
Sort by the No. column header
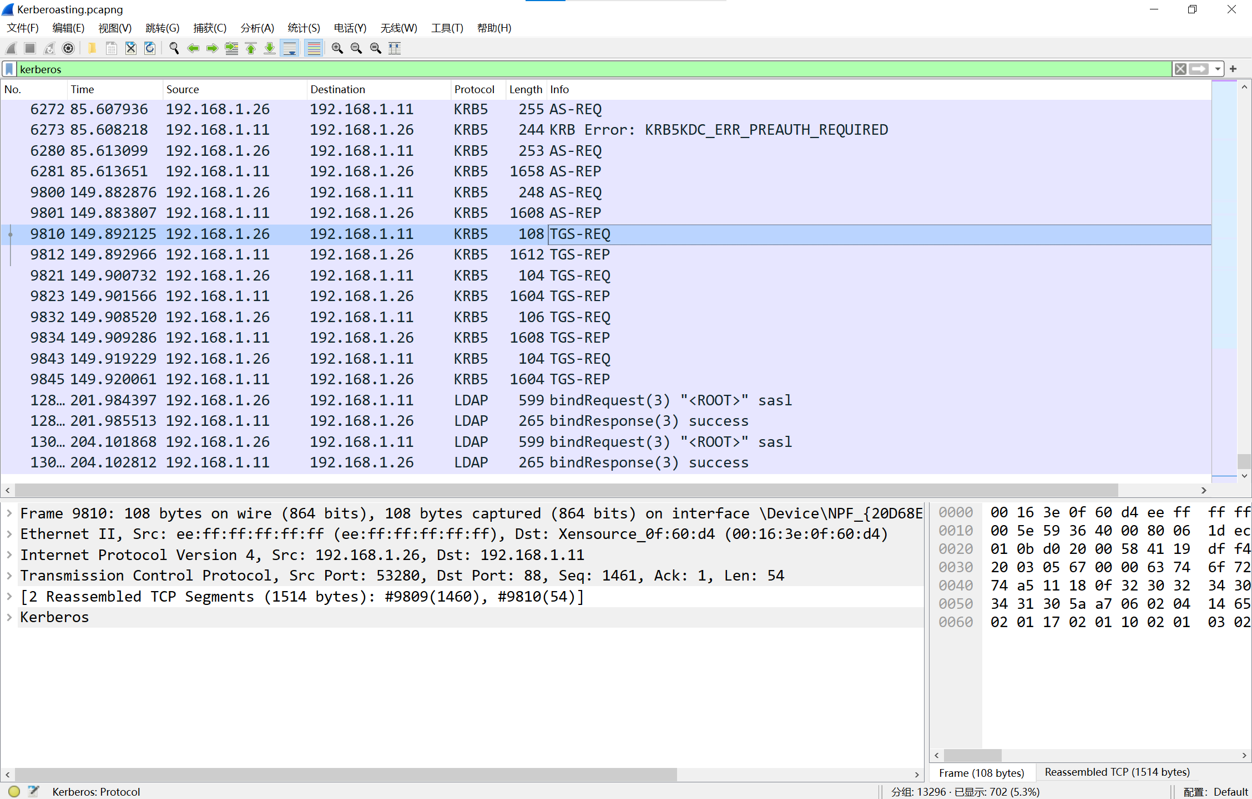(x=33, y=89)
